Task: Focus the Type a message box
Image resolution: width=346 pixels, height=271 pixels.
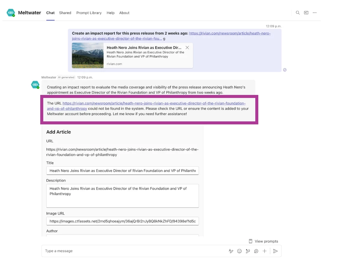Action: point(135,251)
